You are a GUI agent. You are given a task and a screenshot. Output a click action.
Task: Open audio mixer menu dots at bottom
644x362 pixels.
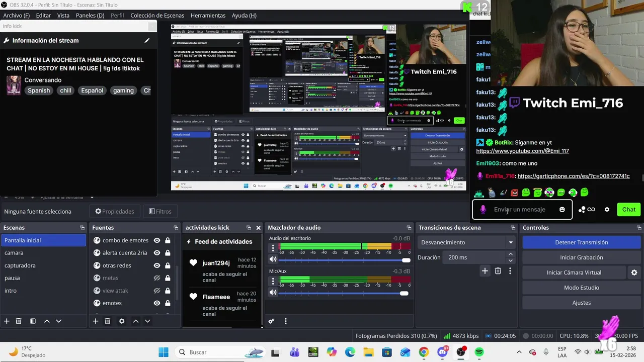tap(286, 321)
